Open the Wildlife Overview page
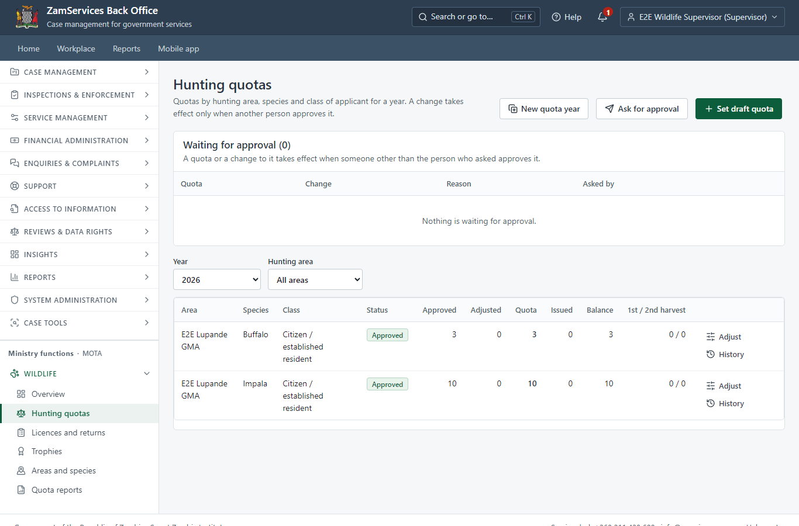The height and width of the screenshot is (526, 799). (80, 394)
